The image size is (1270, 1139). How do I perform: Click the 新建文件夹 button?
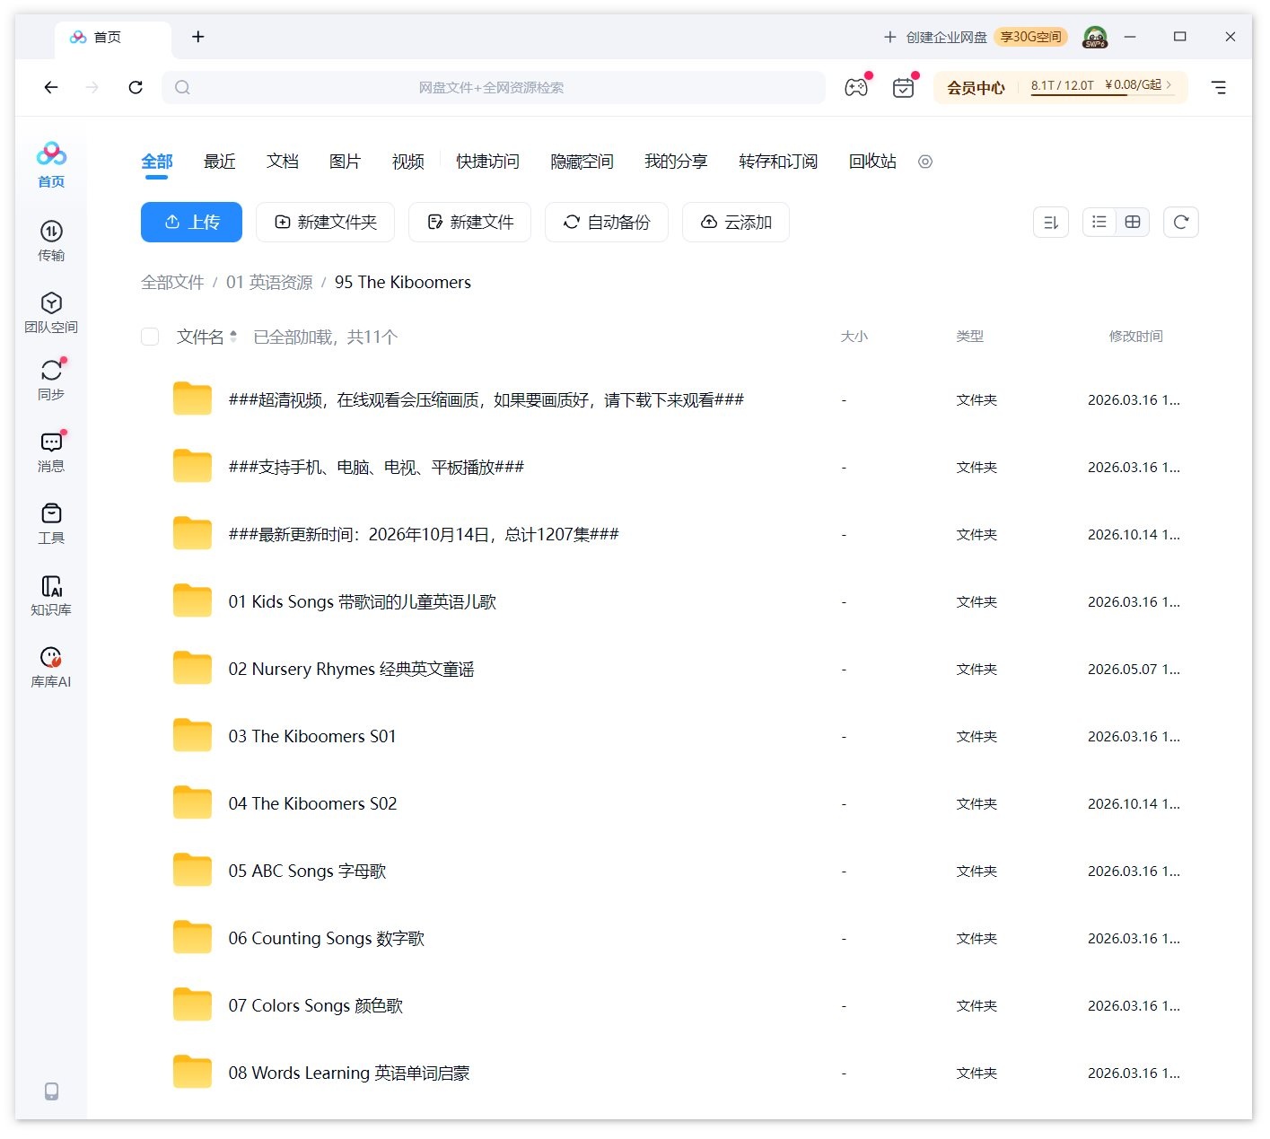(325, 222)
